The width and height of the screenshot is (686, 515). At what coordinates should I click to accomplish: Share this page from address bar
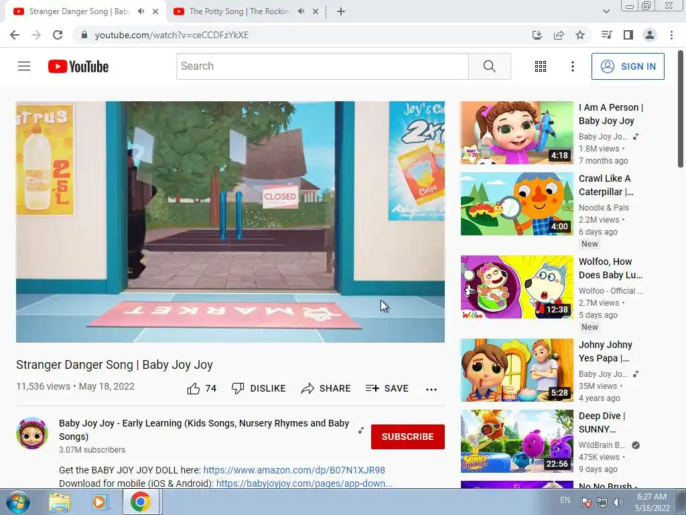[559, 35]
